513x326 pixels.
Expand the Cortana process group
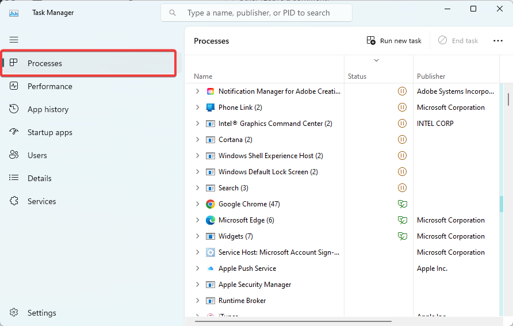pos(197,139)
